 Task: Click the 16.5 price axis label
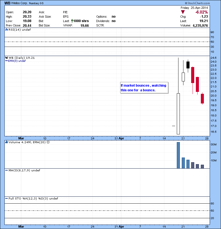[213, 132]
